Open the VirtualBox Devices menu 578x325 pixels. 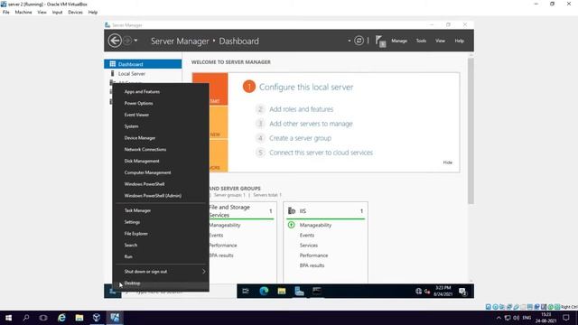[75, 12]
